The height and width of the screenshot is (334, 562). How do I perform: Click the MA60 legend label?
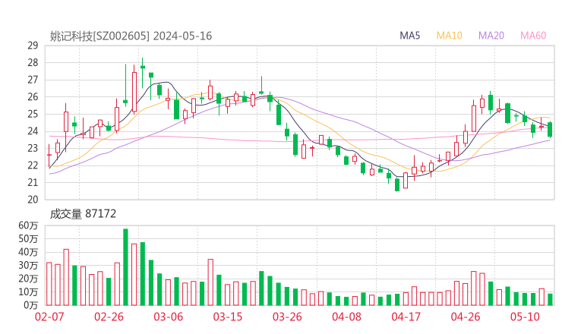[533, 36]
